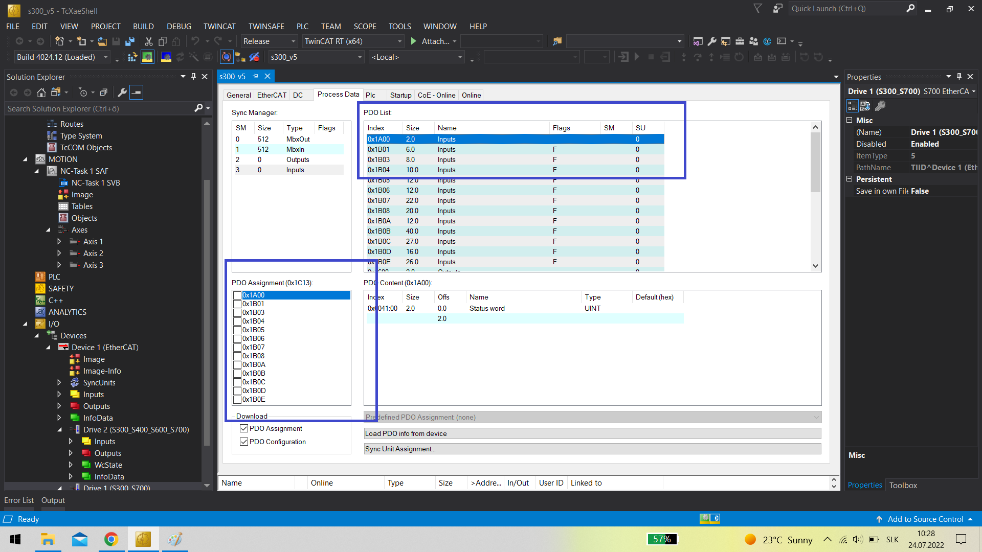Click the PDO List vertical scrollbar
The width and height of the screenshot is (982, 552).
click(x=815, y=196)
